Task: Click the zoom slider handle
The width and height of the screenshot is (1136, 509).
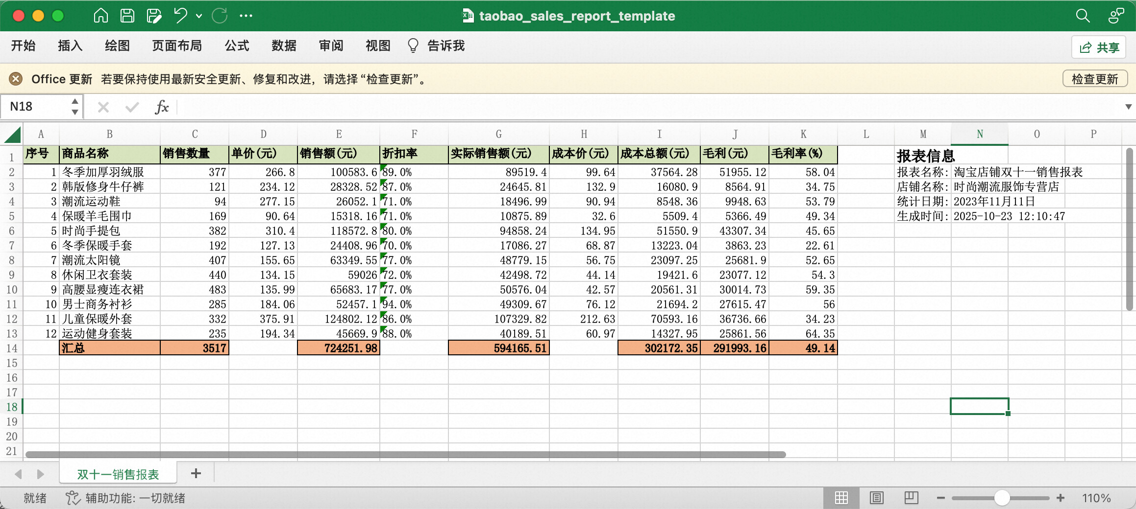Action: [1002, 498]
